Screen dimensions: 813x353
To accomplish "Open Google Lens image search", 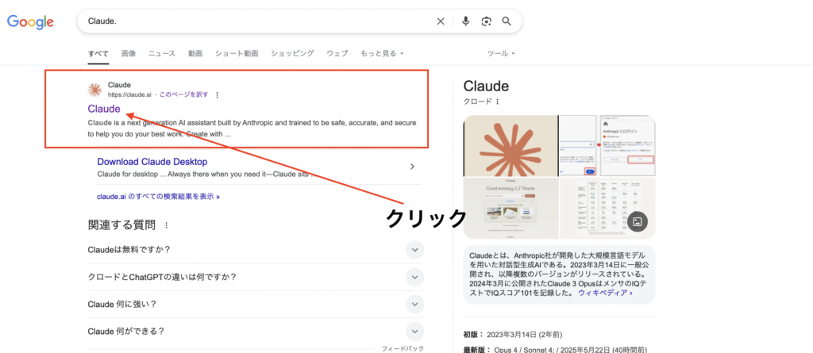I will 486,21.
